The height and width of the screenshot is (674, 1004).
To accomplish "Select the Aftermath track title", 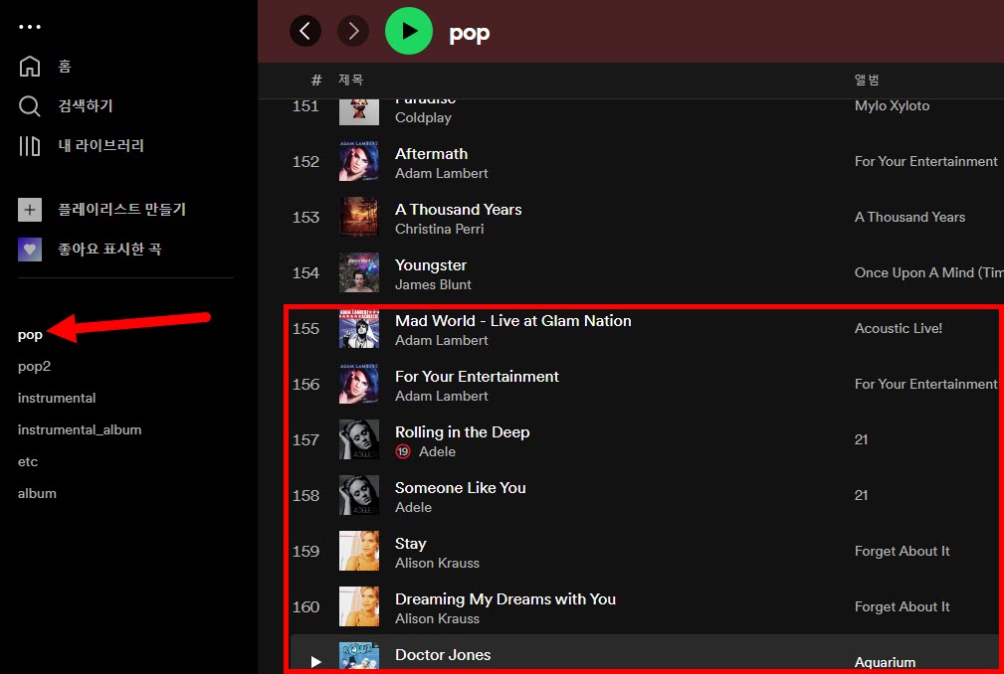I will [x=431, y=154].
